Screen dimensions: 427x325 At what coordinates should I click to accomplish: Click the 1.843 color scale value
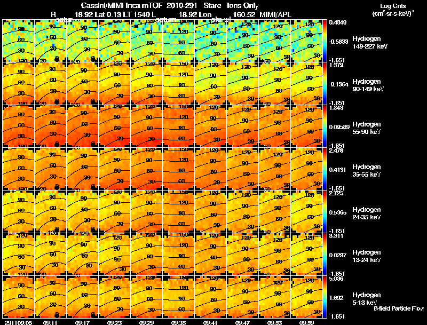coord(336,108)
